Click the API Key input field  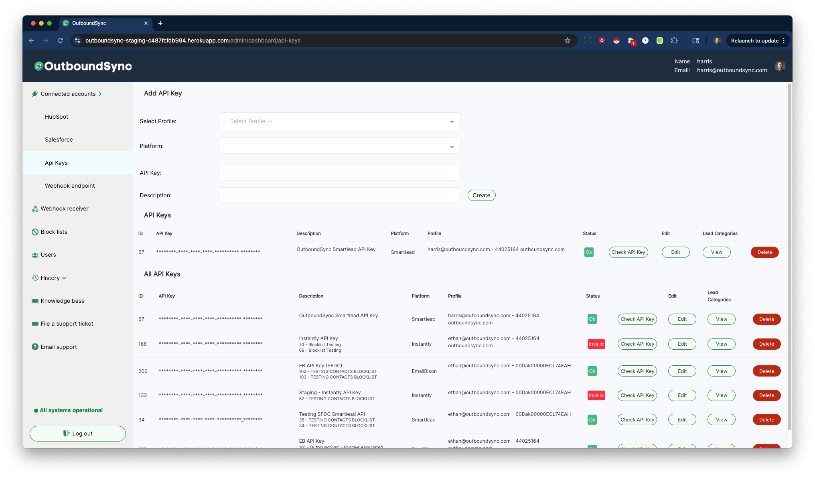(x=340, y=172)
